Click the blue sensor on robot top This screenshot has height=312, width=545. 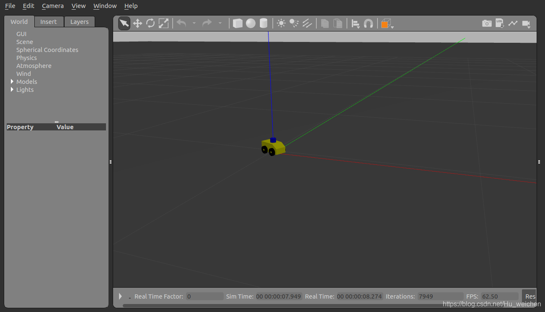[x=273, y=140]
